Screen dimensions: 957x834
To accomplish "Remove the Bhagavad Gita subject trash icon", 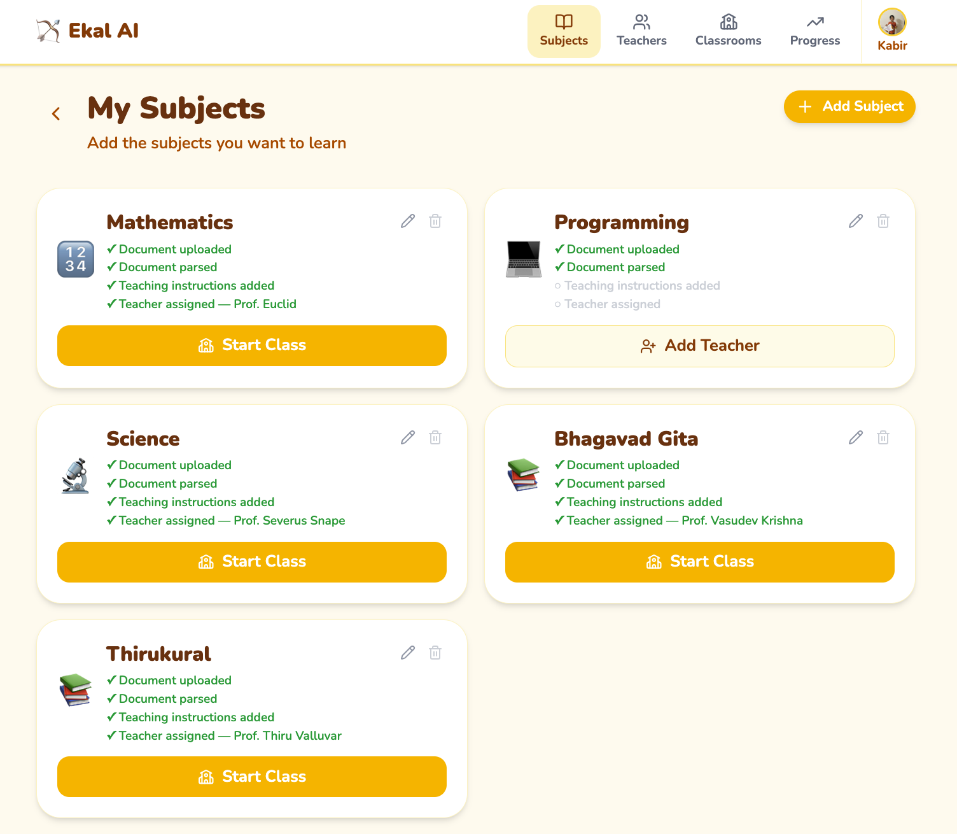I will click(883, 437).
